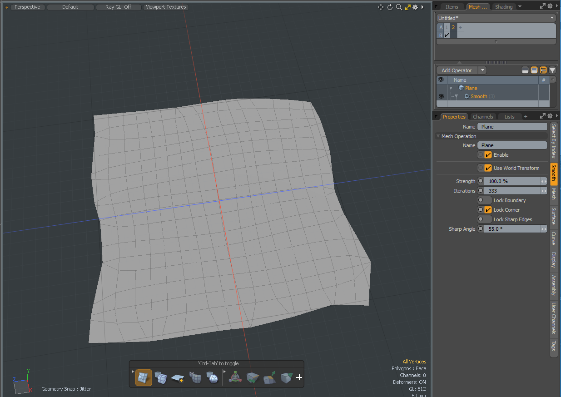Toggle the Enable checkbox

tap(488, 155)
